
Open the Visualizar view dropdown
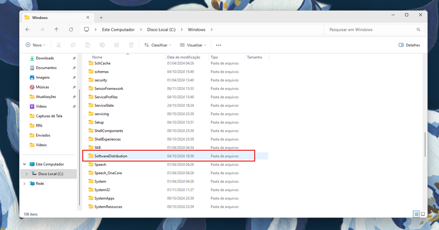[193, 45]
